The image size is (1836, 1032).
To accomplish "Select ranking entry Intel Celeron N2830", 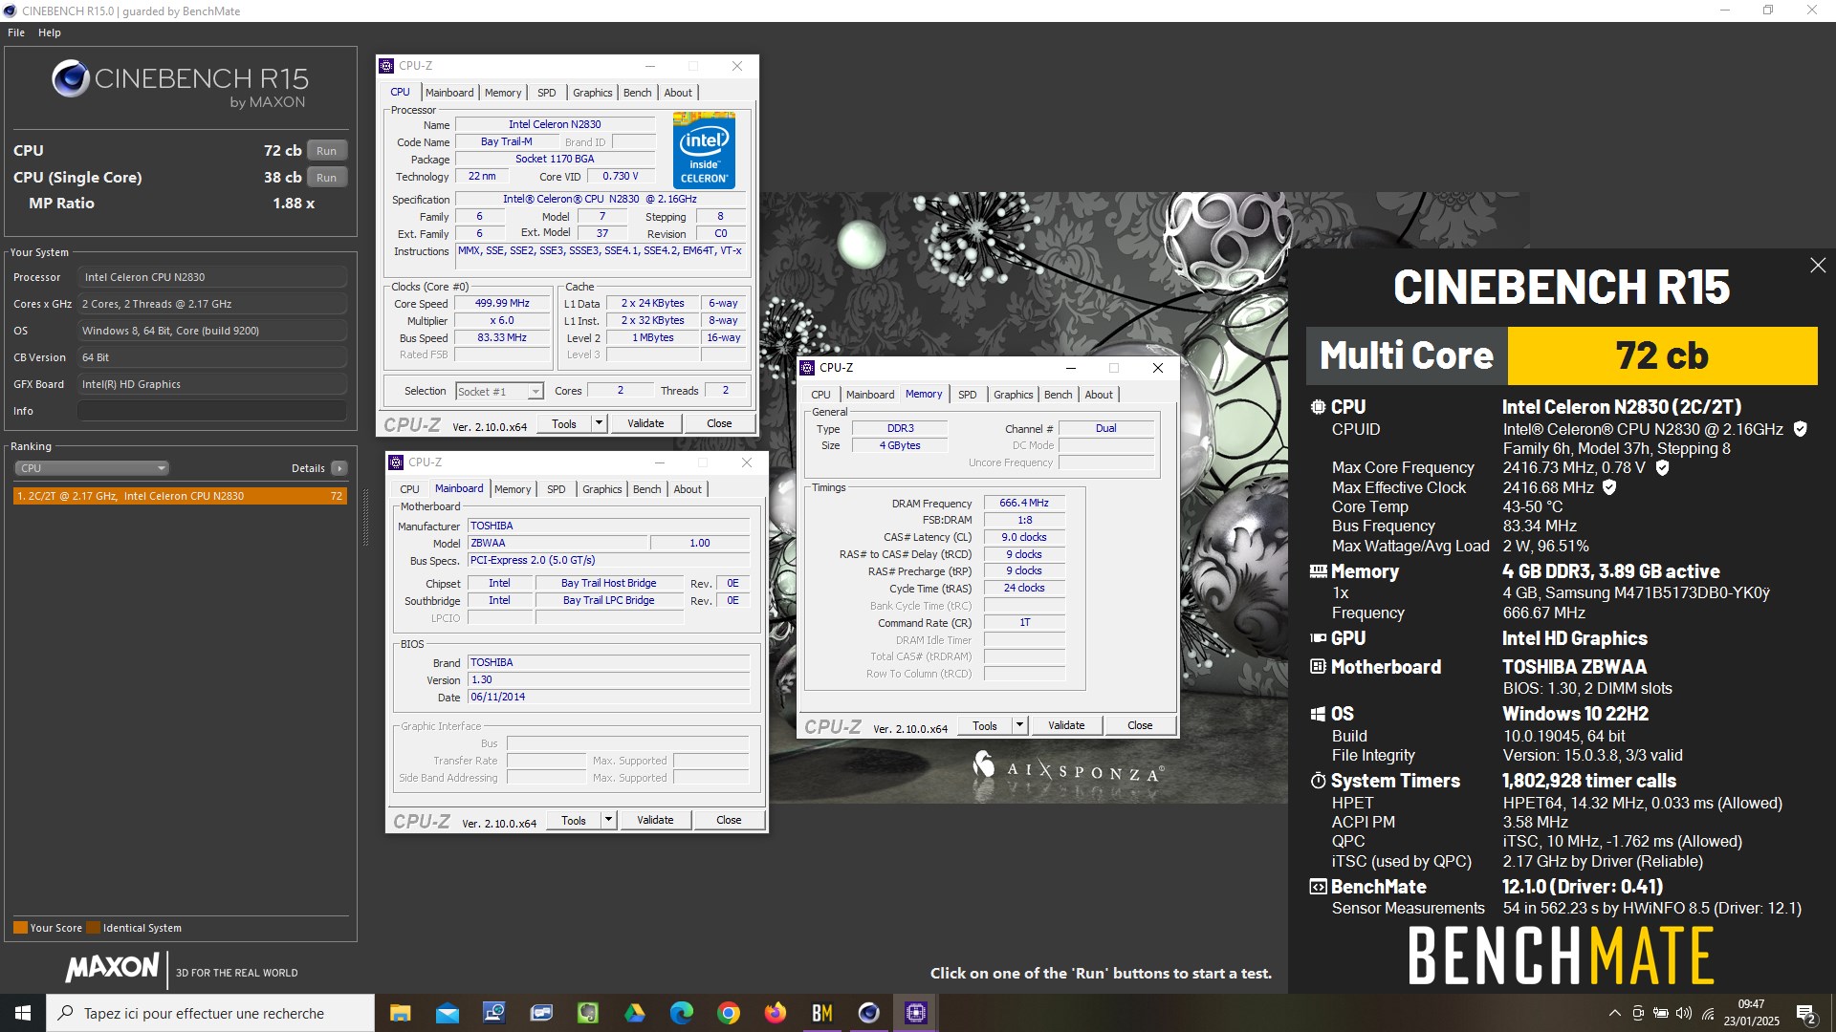I will pos(180,496).
